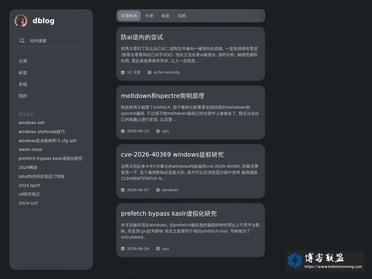Open article 防ai逆向的尝试

(142, 37)
